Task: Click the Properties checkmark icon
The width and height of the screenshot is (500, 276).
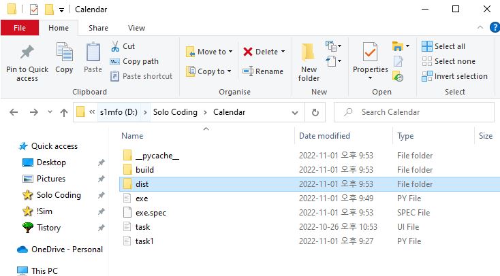Action: (370, 52)
